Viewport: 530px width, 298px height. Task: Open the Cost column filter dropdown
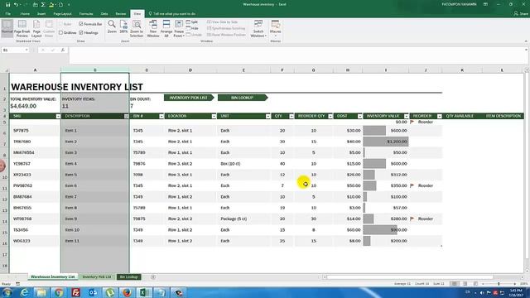(x=359, y=116)
